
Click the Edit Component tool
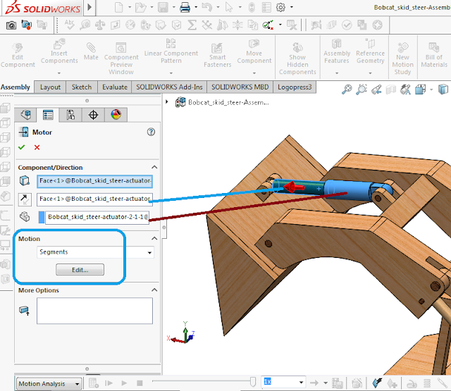pyautogui.click(x=18, y=55)
